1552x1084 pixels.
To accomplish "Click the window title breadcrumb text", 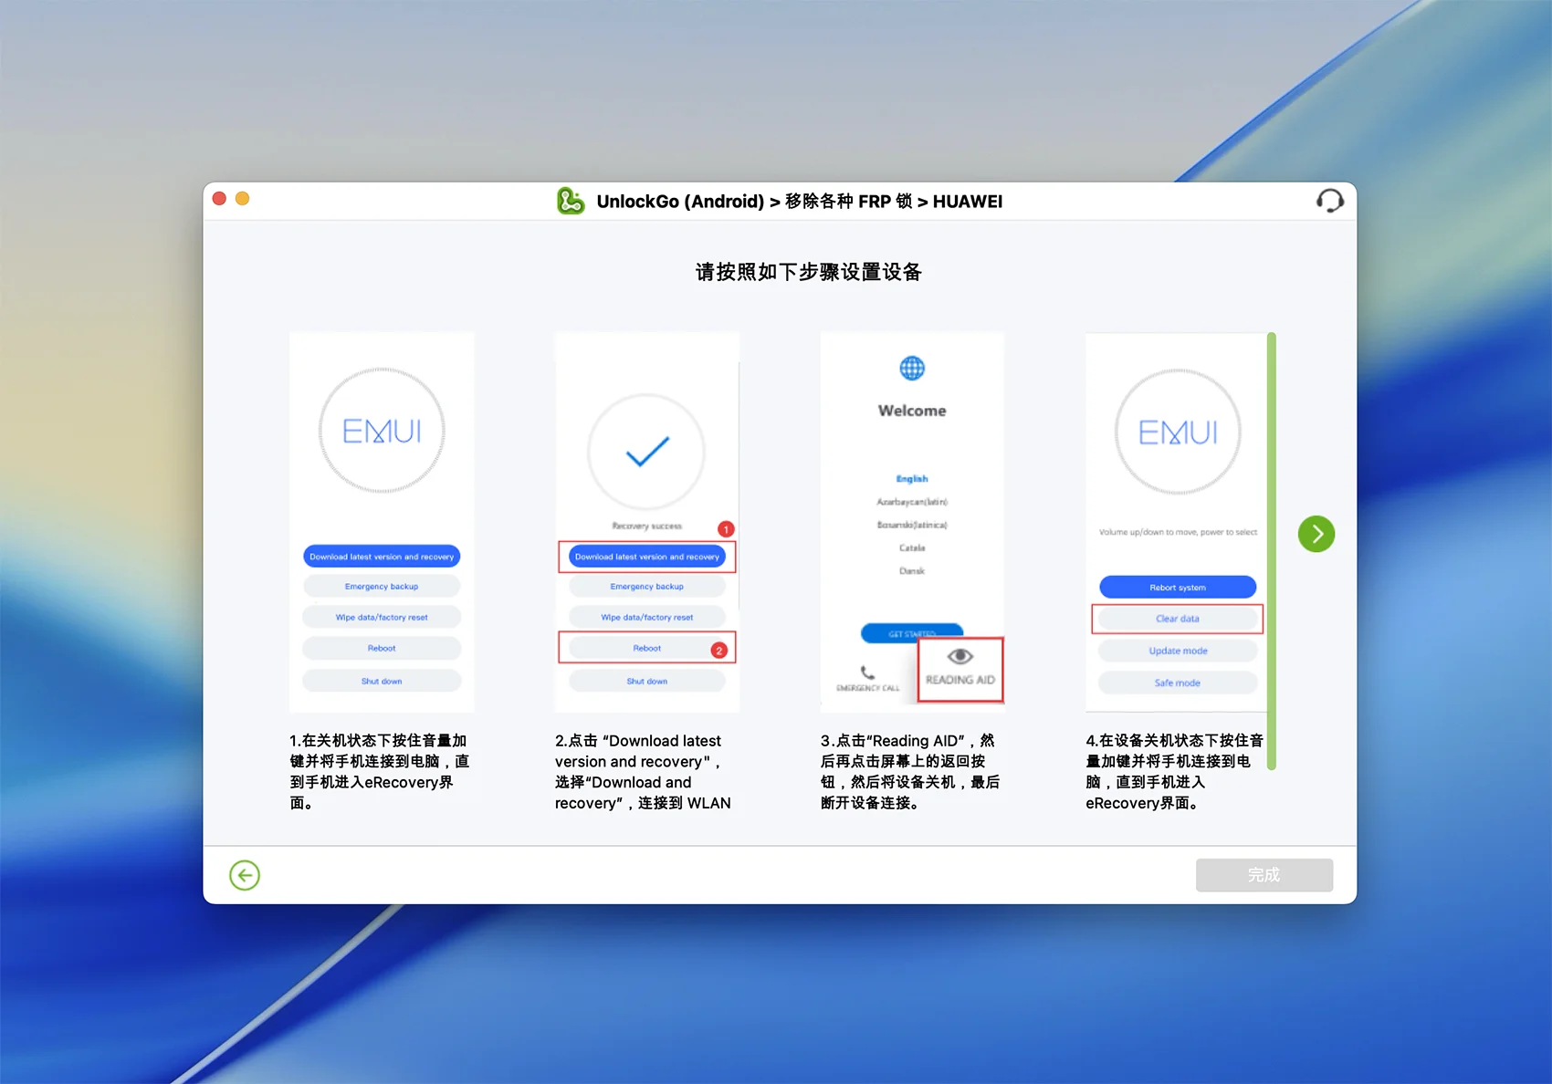I will pyautogui.click(x=799, y=202).
